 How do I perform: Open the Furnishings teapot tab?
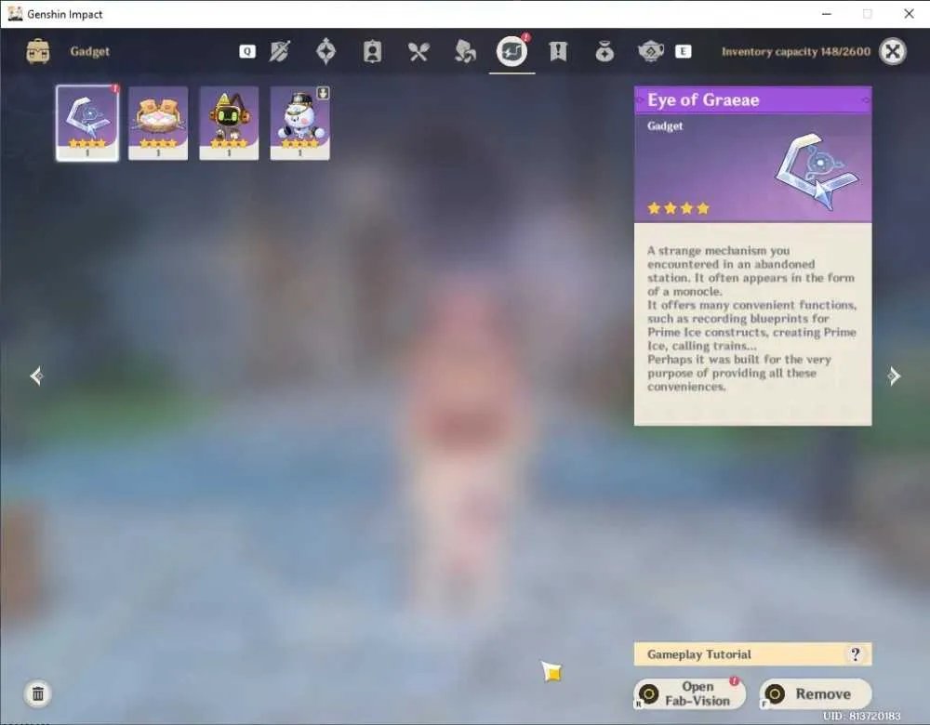(651, 51)
